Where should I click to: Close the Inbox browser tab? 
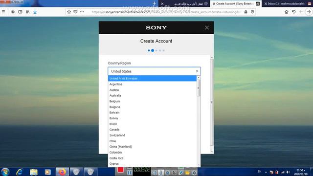point(266,3)
